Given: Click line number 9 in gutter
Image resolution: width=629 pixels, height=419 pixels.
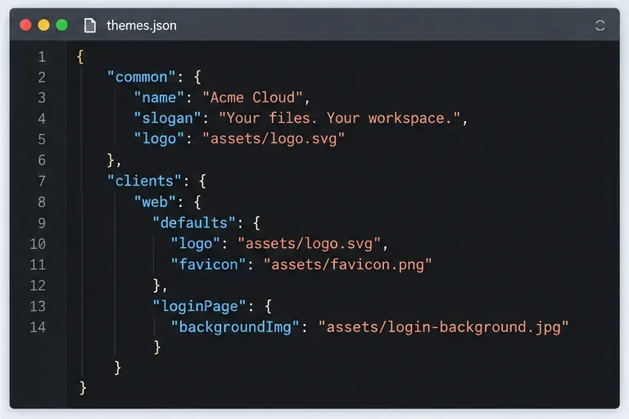Looking at the screenshot, I should pos(42,223).
